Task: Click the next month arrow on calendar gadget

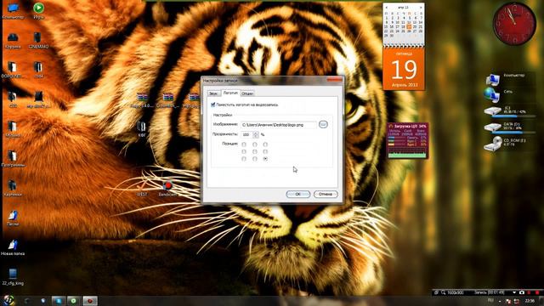Action: click(x=421, y=8)
